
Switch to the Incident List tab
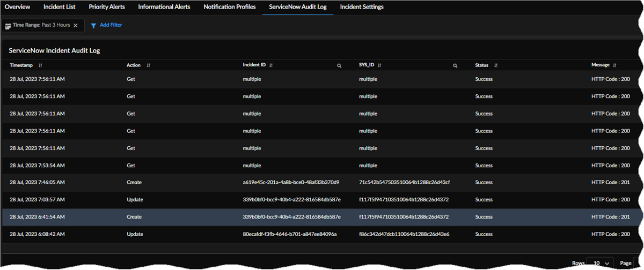click(x=60, y=7)
